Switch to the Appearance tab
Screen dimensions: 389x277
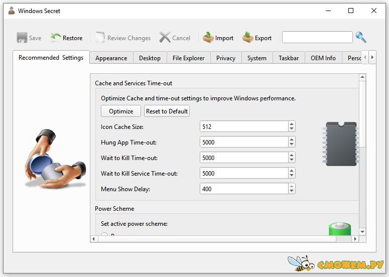pos(111,58)
